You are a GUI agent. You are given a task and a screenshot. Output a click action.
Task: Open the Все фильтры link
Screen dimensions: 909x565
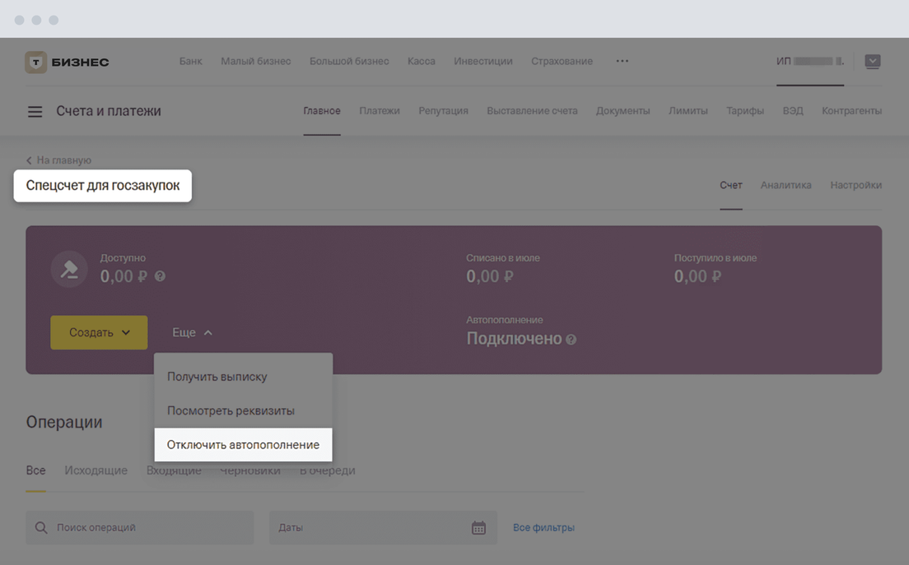[x=543, y=527]
